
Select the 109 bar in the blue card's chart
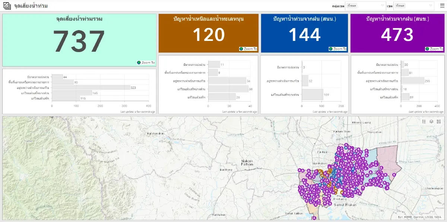tap(312, 94)
